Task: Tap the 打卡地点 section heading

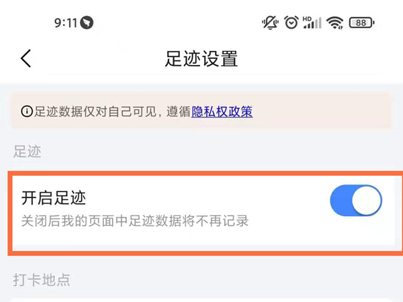Action: (x=42, y=279)
